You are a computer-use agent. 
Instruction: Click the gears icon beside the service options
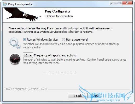click(15, 43)
